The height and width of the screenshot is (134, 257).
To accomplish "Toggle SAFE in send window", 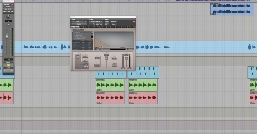I will pyautogui.click(x=5, y=11).
